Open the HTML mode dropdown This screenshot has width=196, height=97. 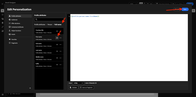pyautogui.click(x=78, y=83)
